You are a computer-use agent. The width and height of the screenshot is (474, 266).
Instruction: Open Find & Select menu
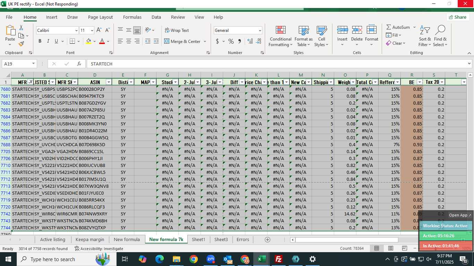pyautogui.click(x=440, y=36)
